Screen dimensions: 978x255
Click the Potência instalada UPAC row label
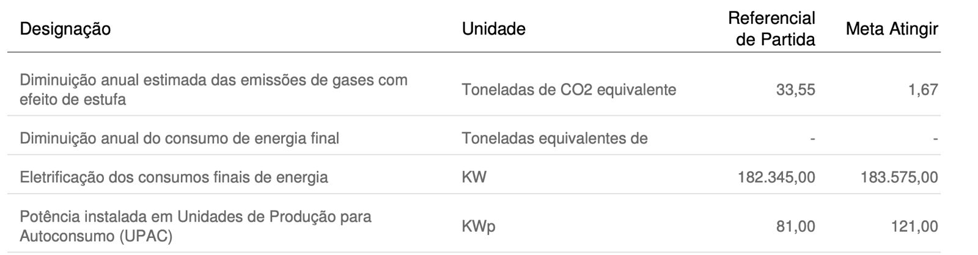point(195,226)
